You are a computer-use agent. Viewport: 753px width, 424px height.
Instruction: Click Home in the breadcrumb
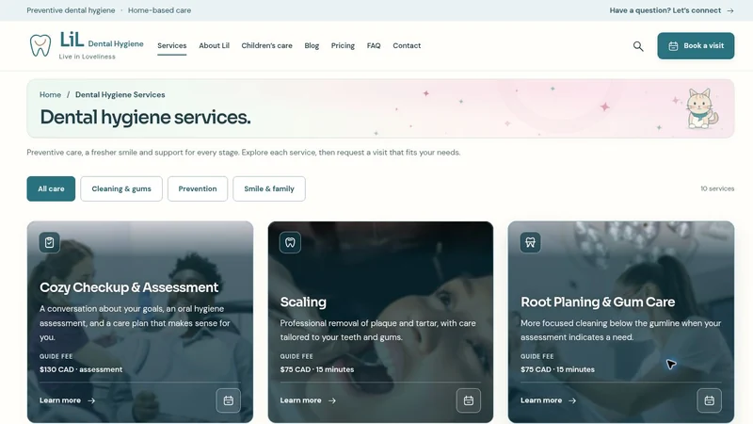click(x=51, y=95)
